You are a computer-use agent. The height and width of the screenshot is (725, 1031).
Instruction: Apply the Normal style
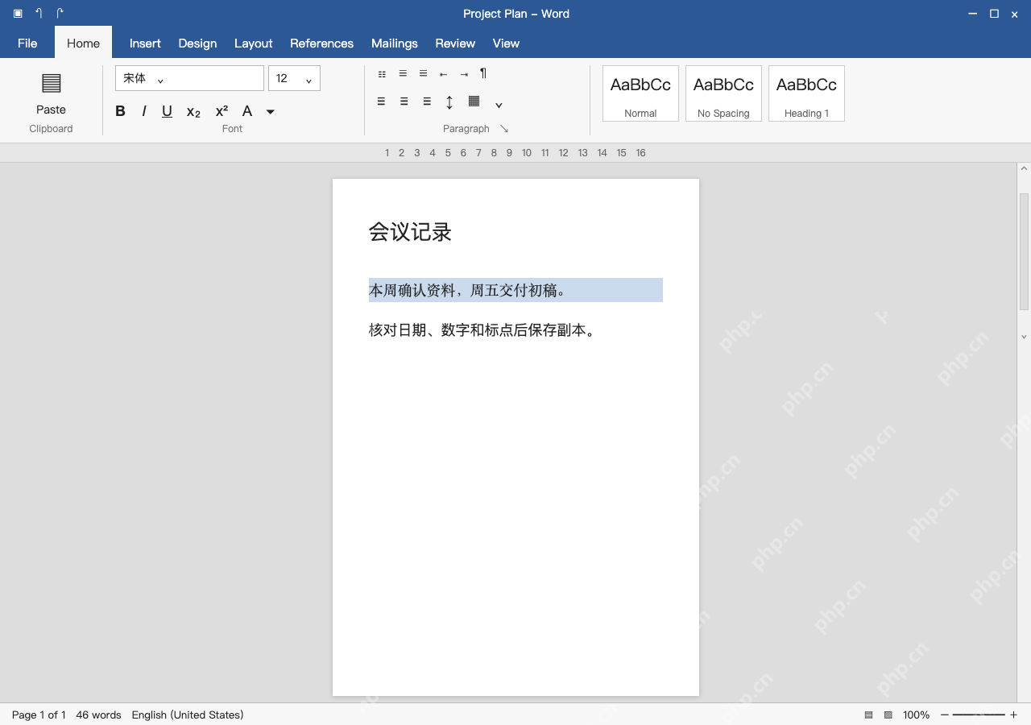tap(640, 93)
